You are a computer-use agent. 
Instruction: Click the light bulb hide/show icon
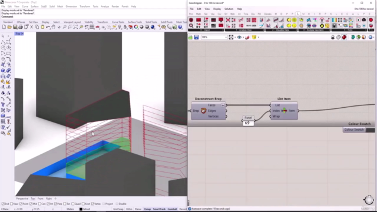120,27
